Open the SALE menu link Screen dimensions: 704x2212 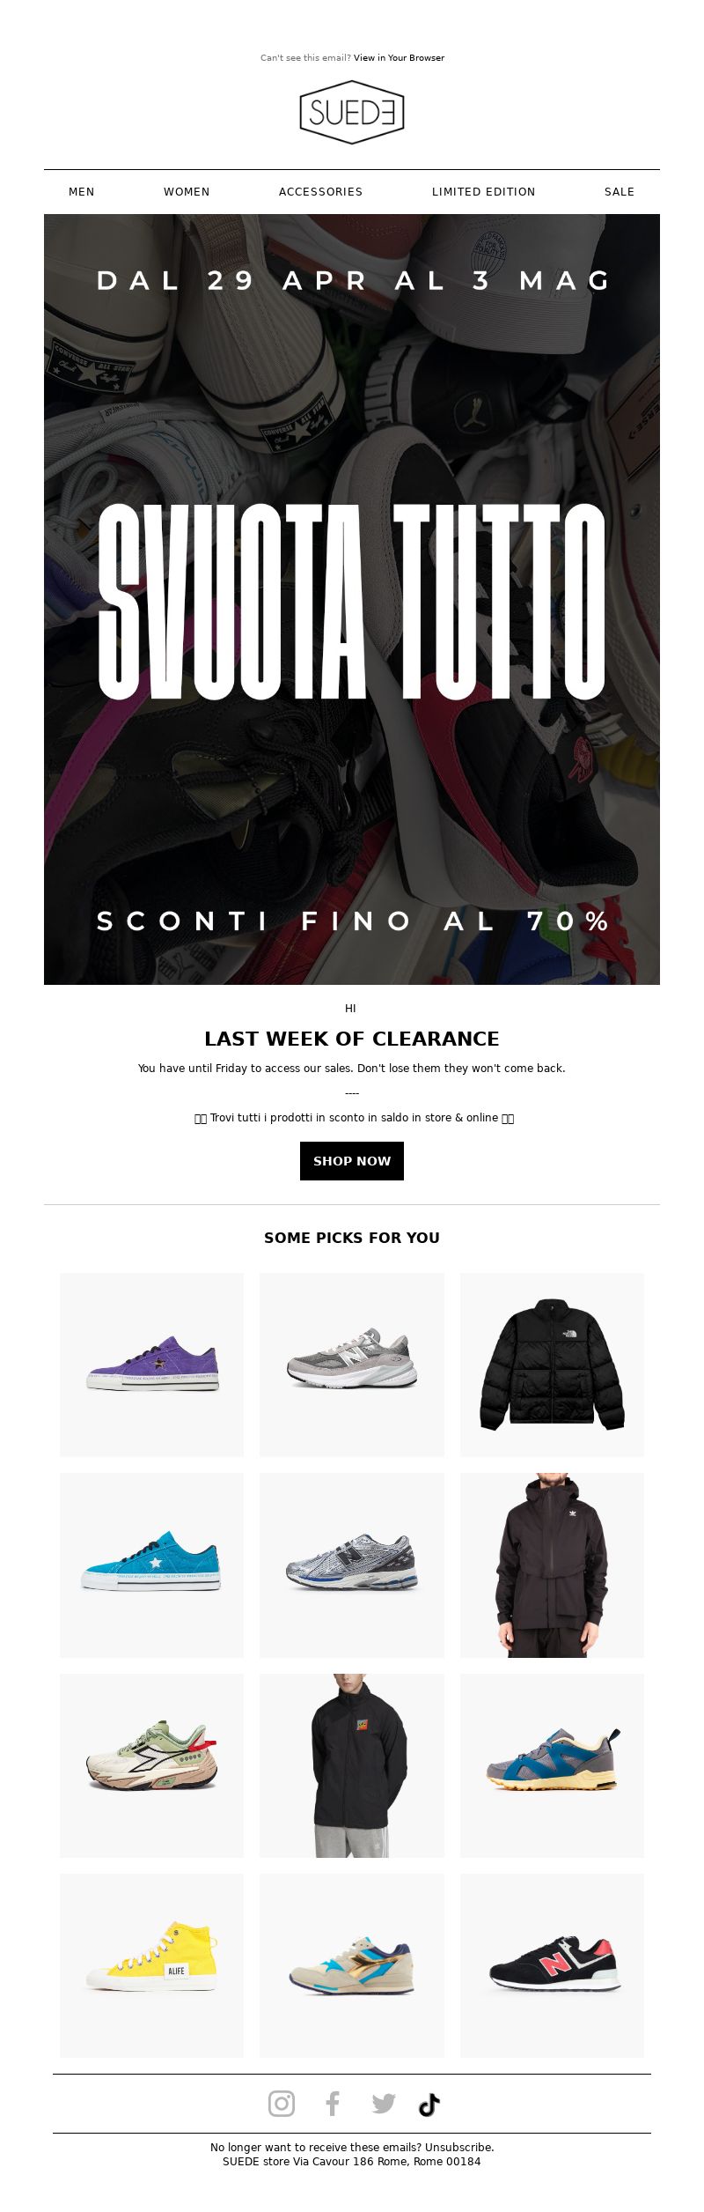pos(620,192)
